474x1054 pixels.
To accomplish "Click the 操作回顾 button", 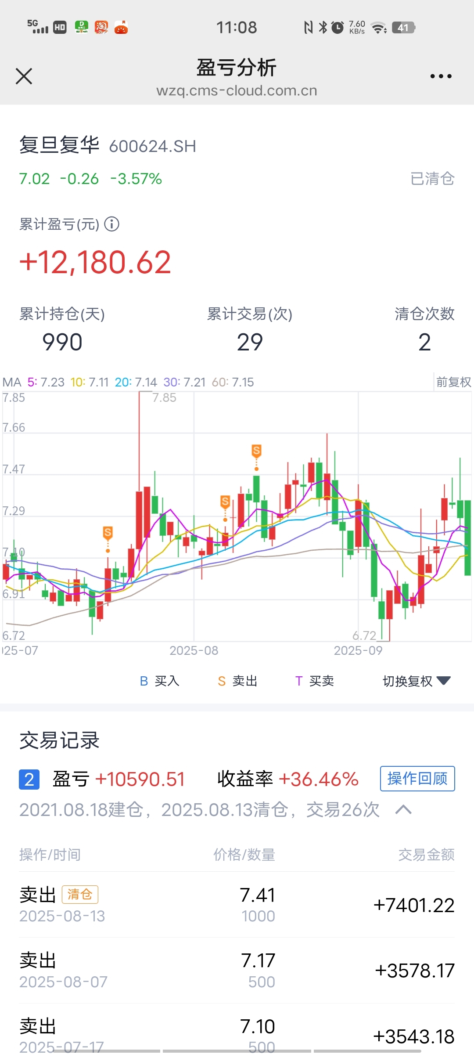I will pyautogui.click(x=417, y=779).
